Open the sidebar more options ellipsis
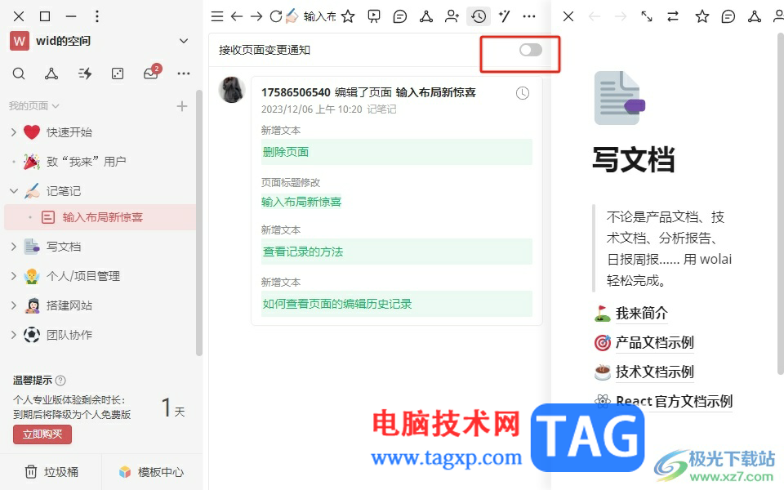 pos(184,74)
